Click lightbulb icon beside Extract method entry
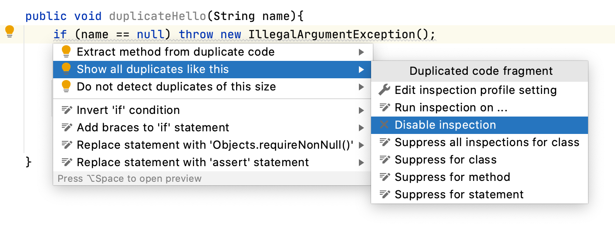 66,52
